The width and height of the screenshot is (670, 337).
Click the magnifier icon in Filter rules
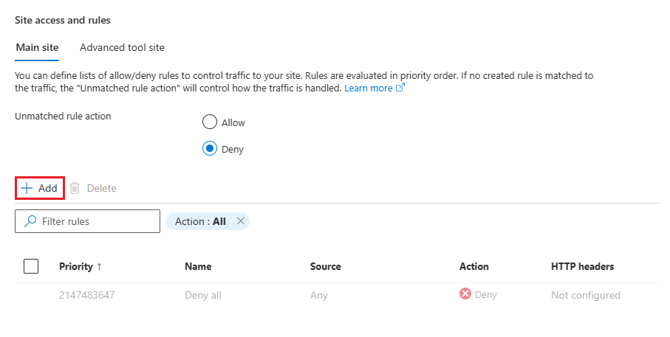tap(30, 221)
